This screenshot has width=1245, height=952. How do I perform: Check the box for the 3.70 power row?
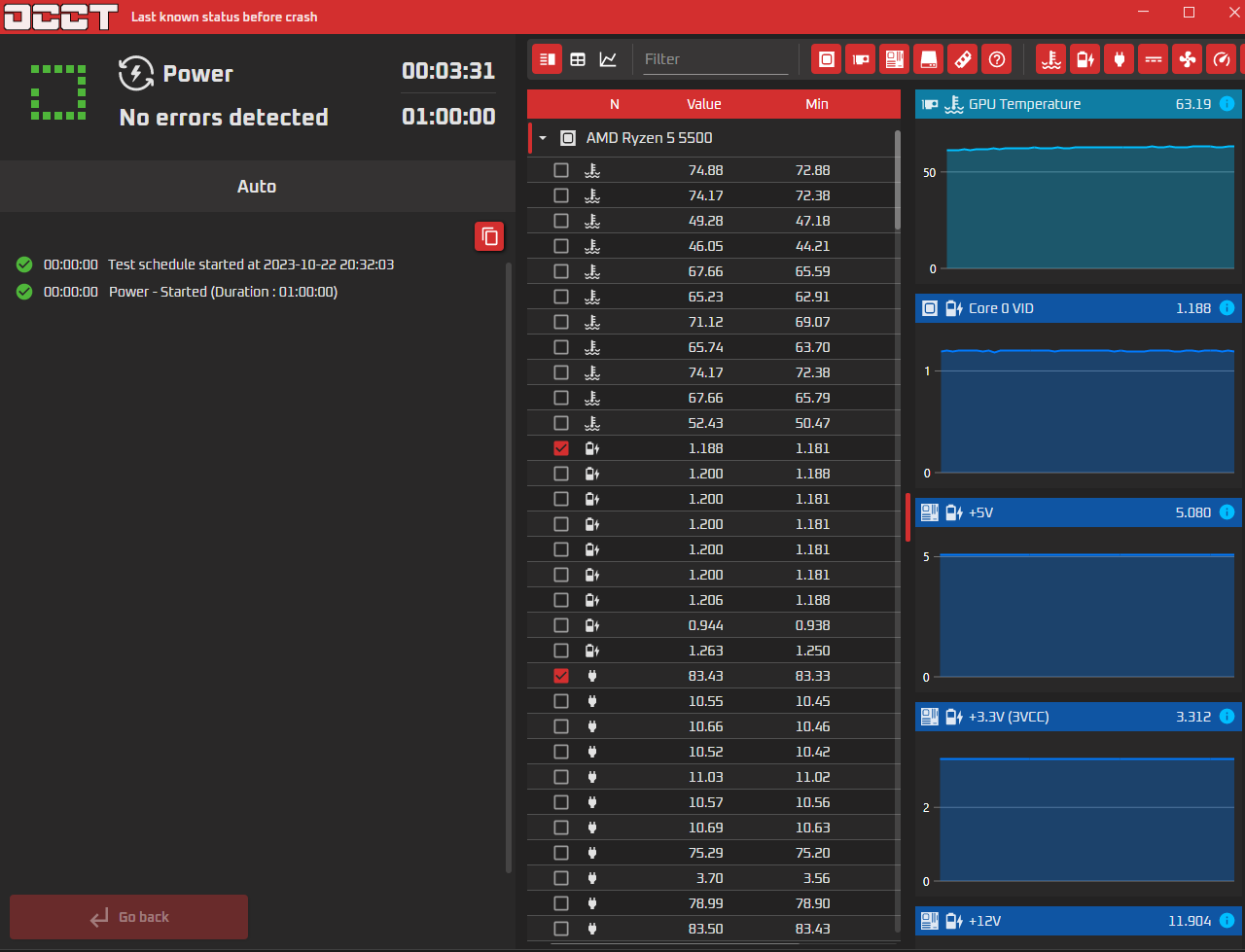tap(561, 878)
